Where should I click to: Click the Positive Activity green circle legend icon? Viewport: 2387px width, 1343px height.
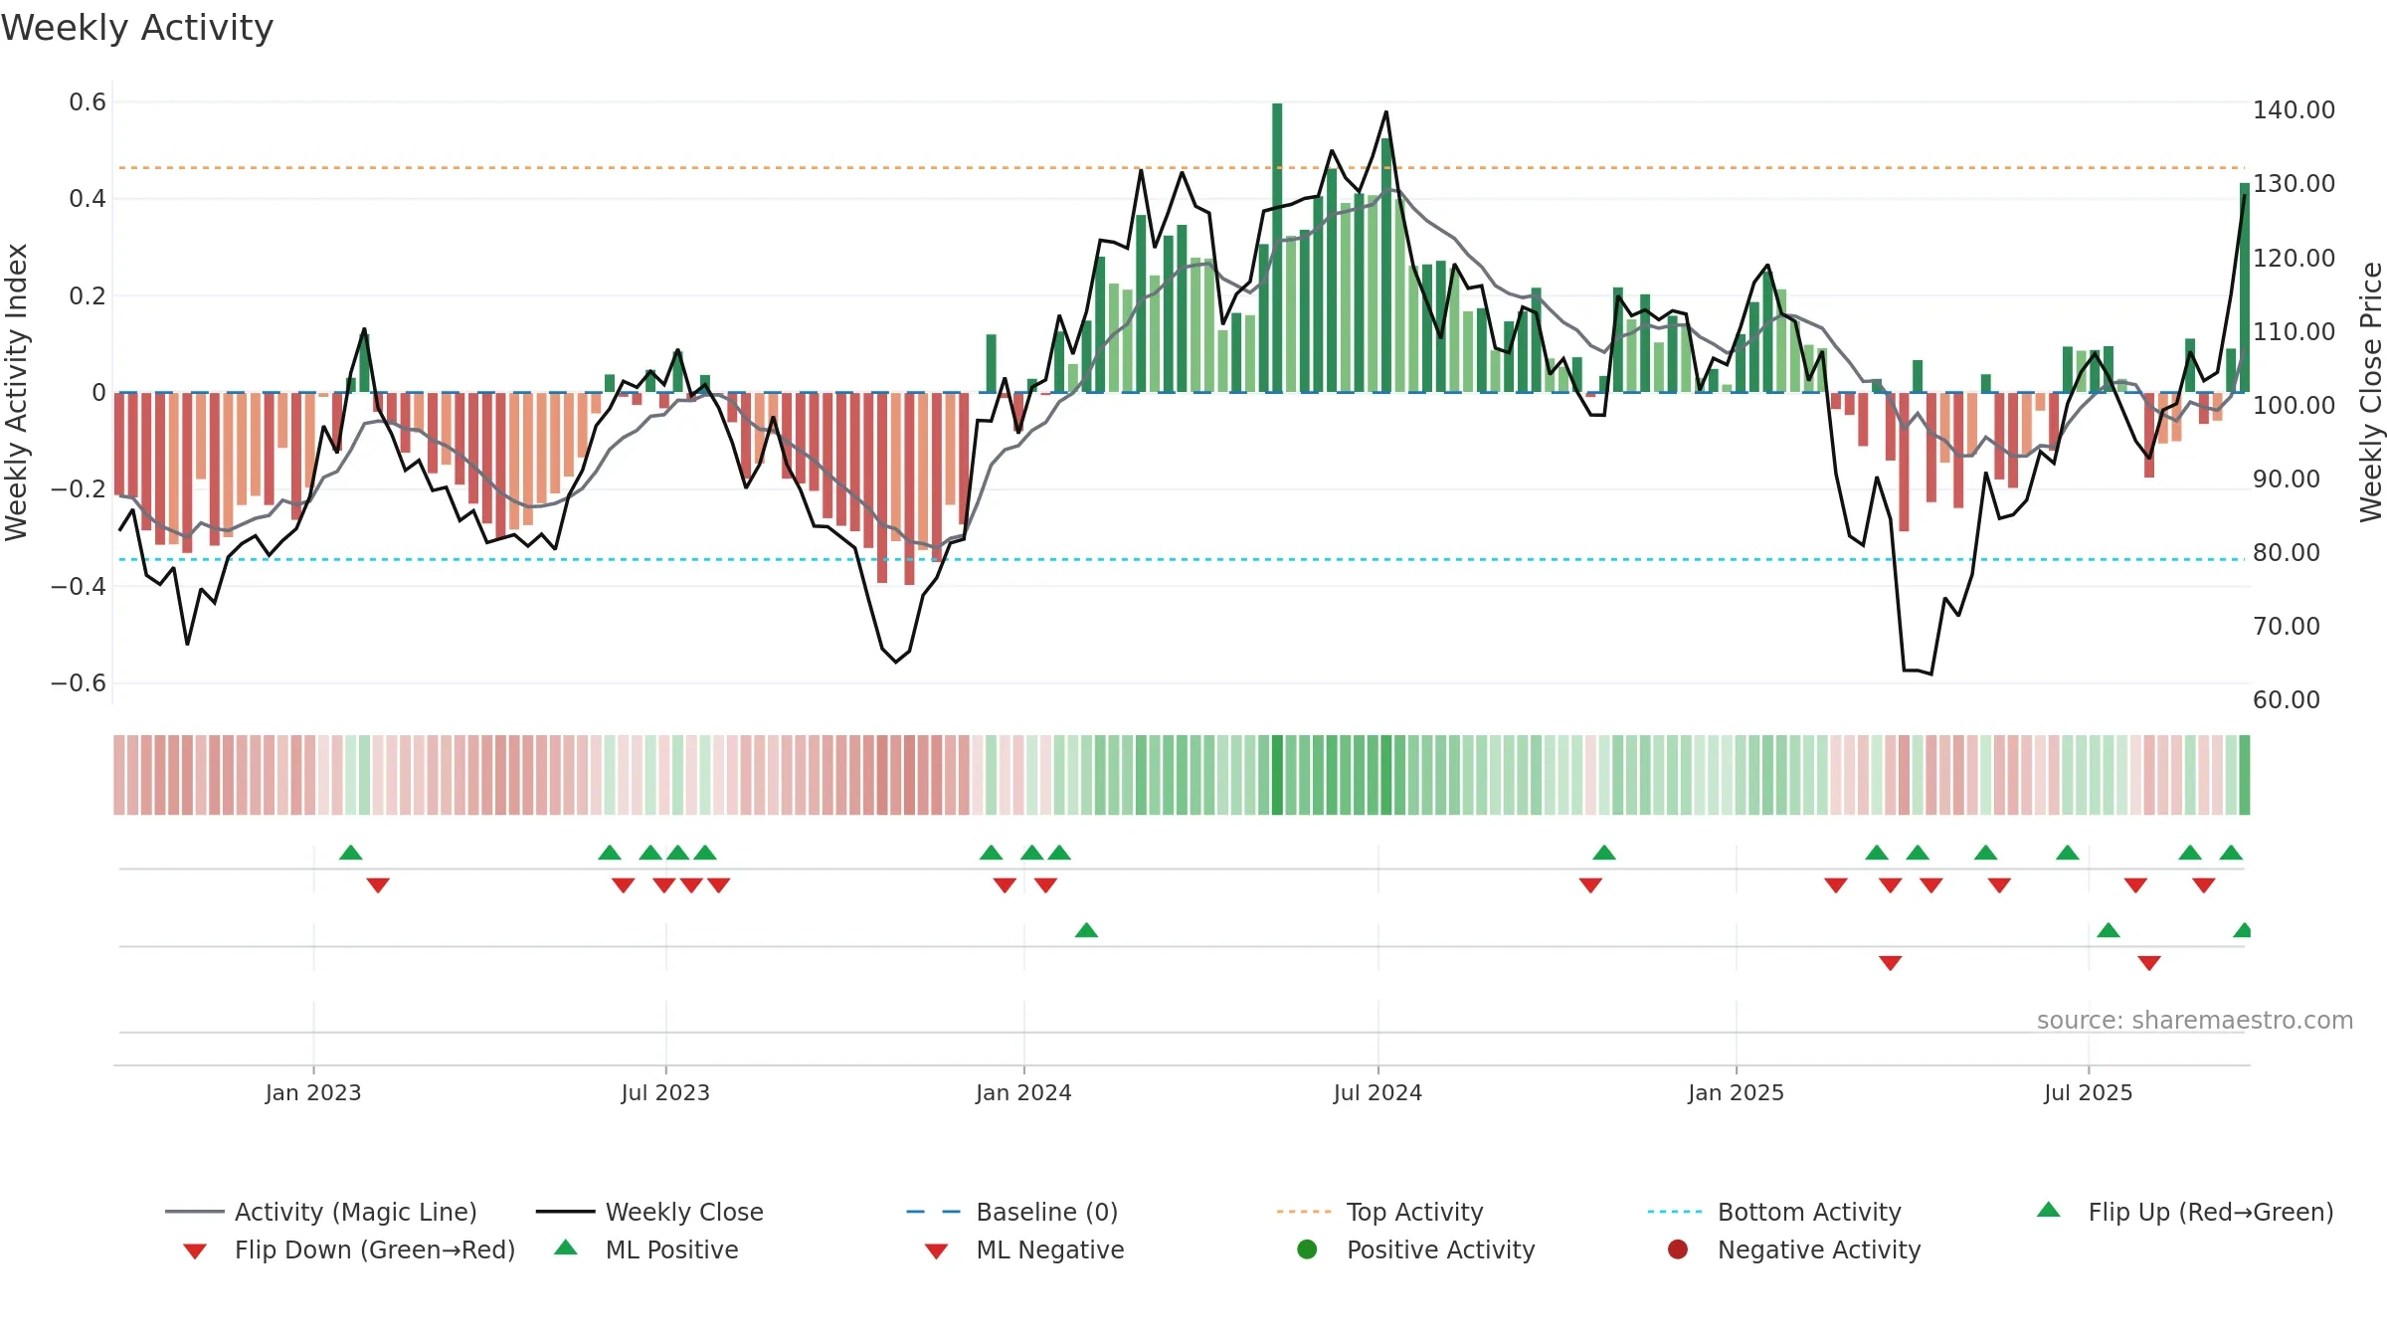pos(1308,1249)
